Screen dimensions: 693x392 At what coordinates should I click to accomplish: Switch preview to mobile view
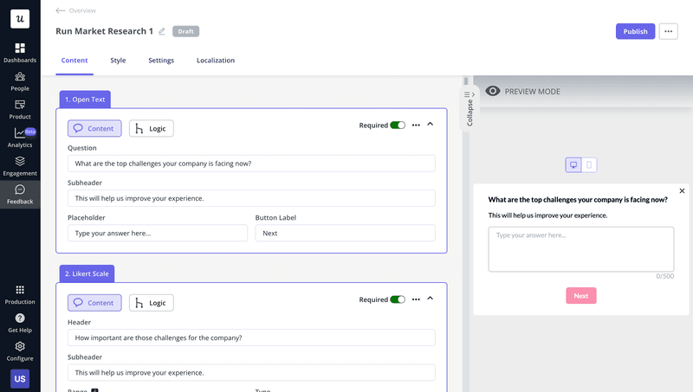[x=589, y=164]
